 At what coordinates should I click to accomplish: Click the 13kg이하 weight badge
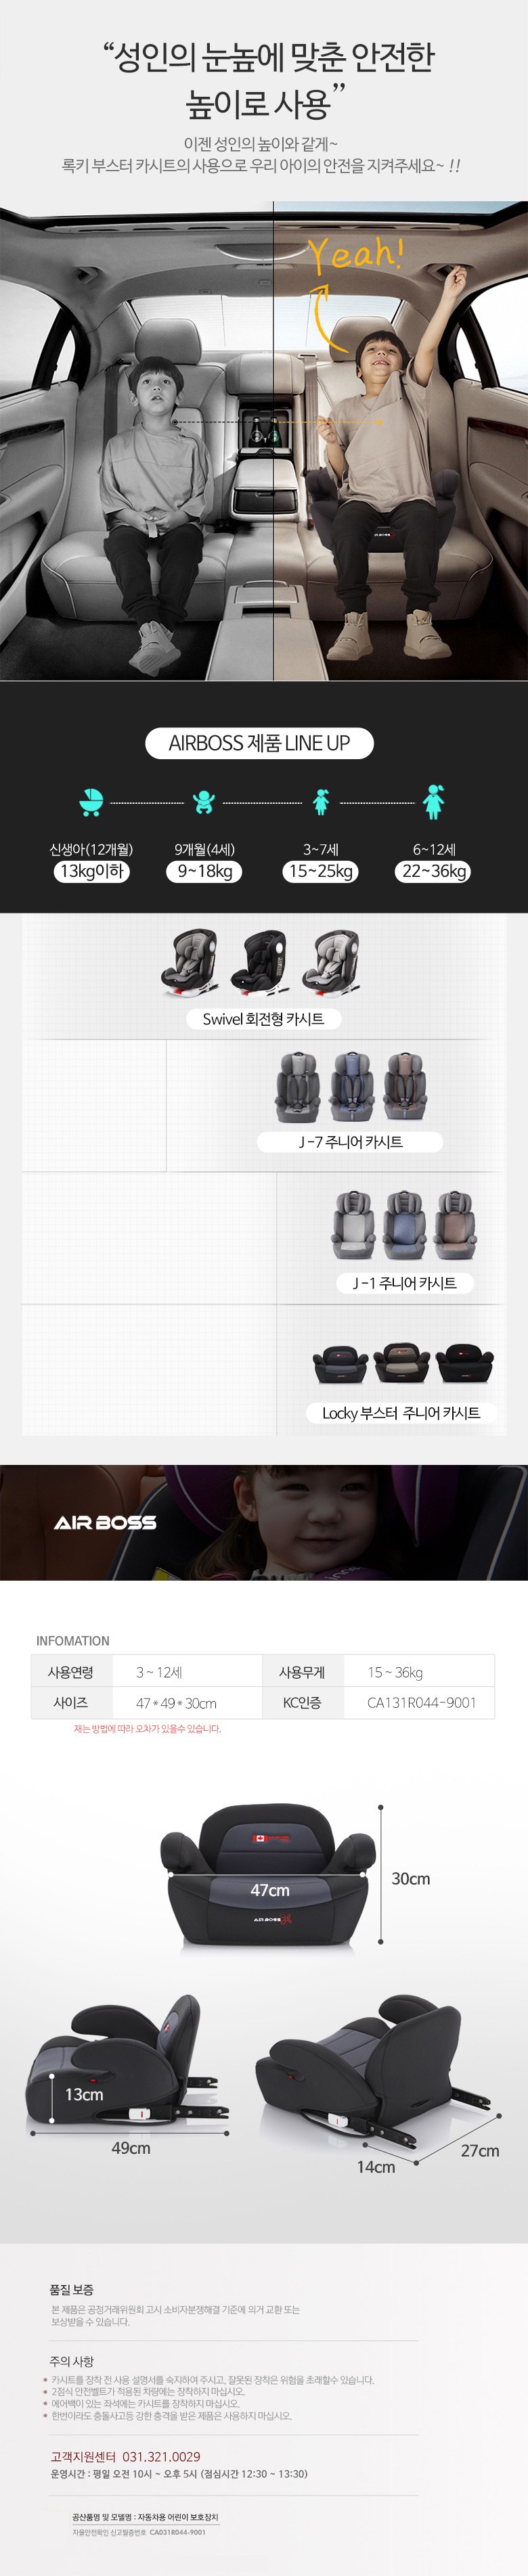(92, 871)
